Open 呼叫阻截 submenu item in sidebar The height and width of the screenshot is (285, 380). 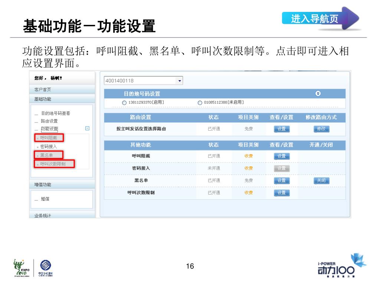coord(49,138)
